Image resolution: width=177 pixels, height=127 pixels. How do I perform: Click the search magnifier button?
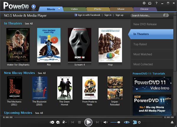(x=166, y=15)
